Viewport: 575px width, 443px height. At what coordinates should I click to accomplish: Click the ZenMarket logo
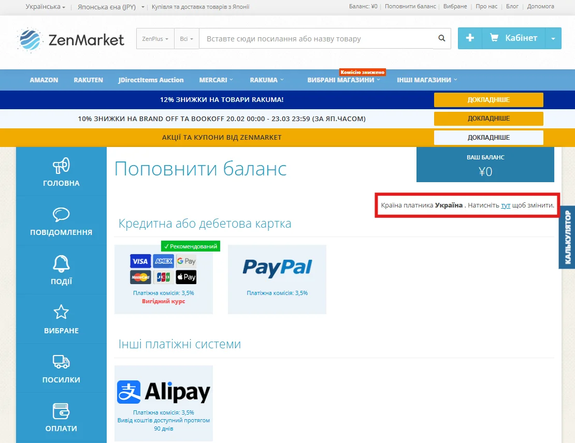click(70, 39)
